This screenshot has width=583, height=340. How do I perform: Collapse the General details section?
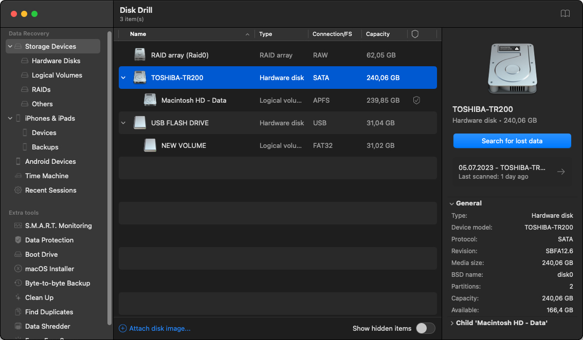(452, 203)
